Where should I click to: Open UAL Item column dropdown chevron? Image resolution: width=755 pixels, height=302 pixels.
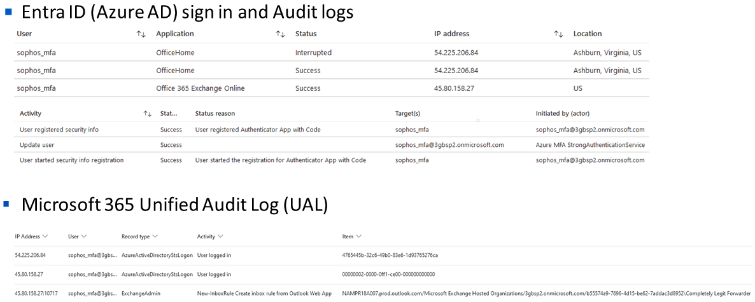click(x=359, y=237)
